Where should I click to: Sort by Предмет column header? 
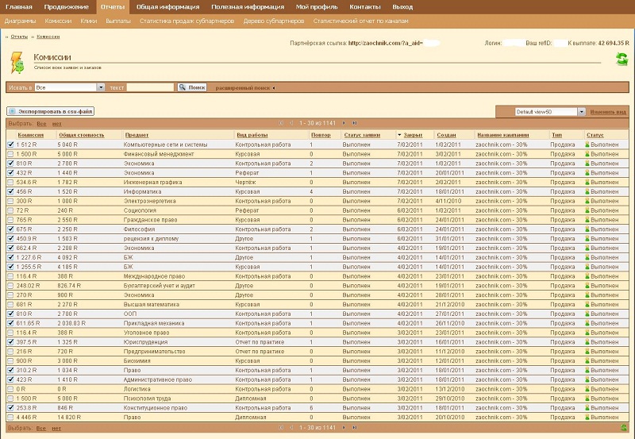pos(137,135)
